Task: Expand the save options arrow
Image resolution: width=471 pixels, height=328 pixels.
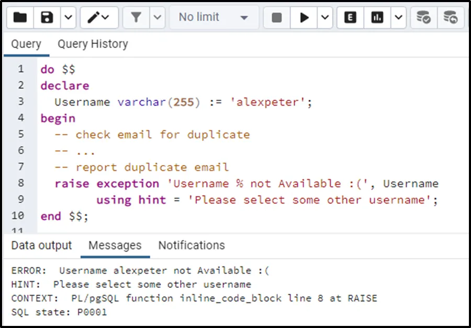Action: (68, 17)
